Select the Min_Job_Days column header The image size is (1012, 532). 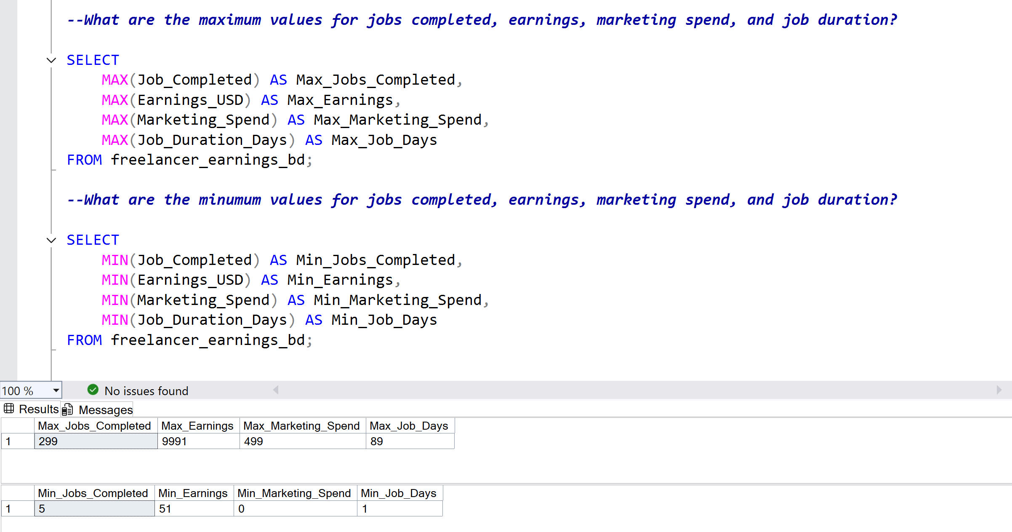tap(398, 493)
